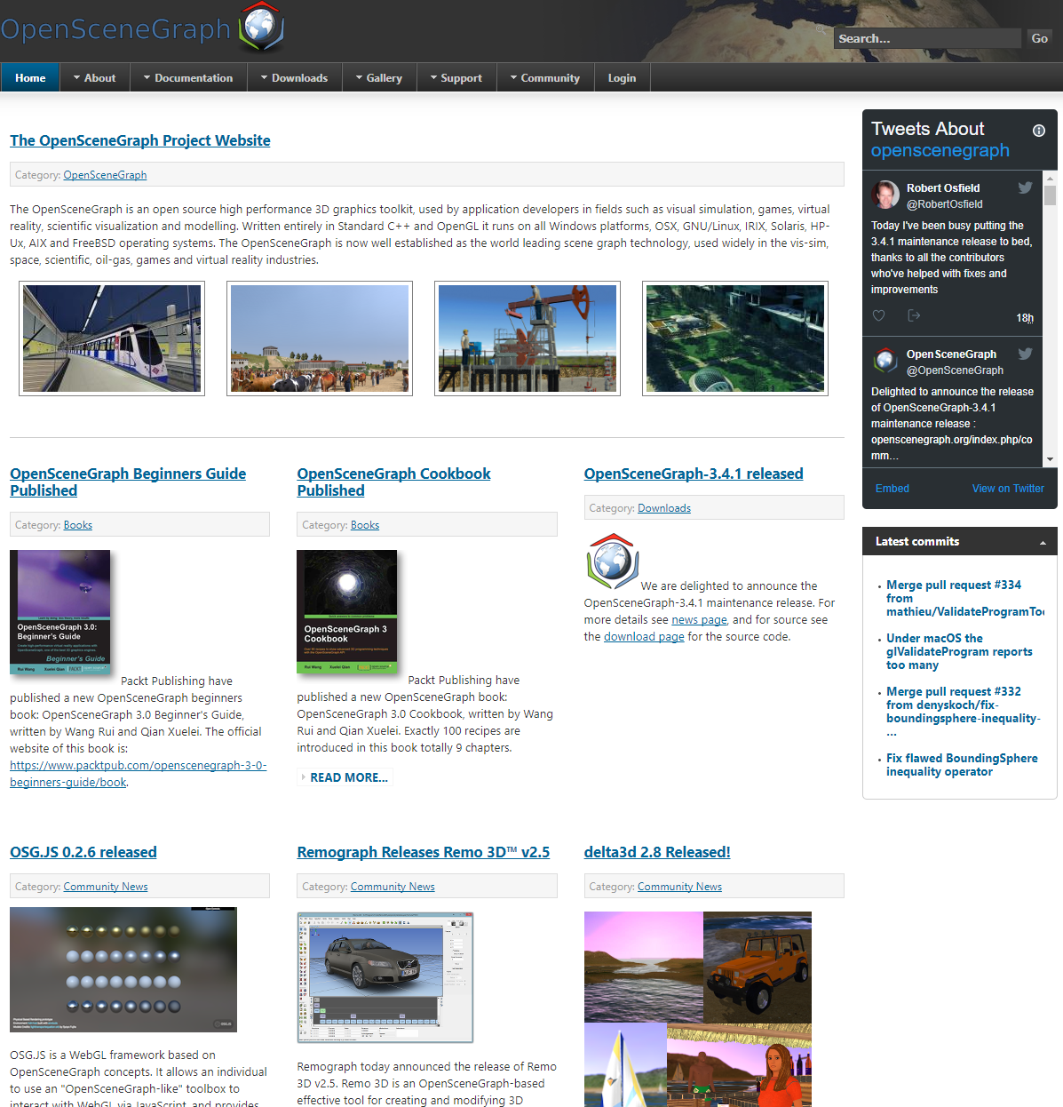Click Remo 3D car screenshot image

click(385, 977)
